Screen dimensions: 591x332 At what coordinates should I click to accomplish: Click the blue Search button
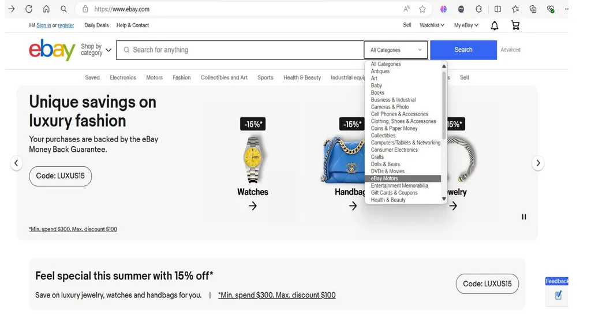point(463,50)
